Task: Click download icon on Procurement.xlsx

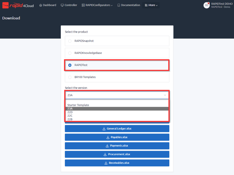Action: [x=105, y=154]
